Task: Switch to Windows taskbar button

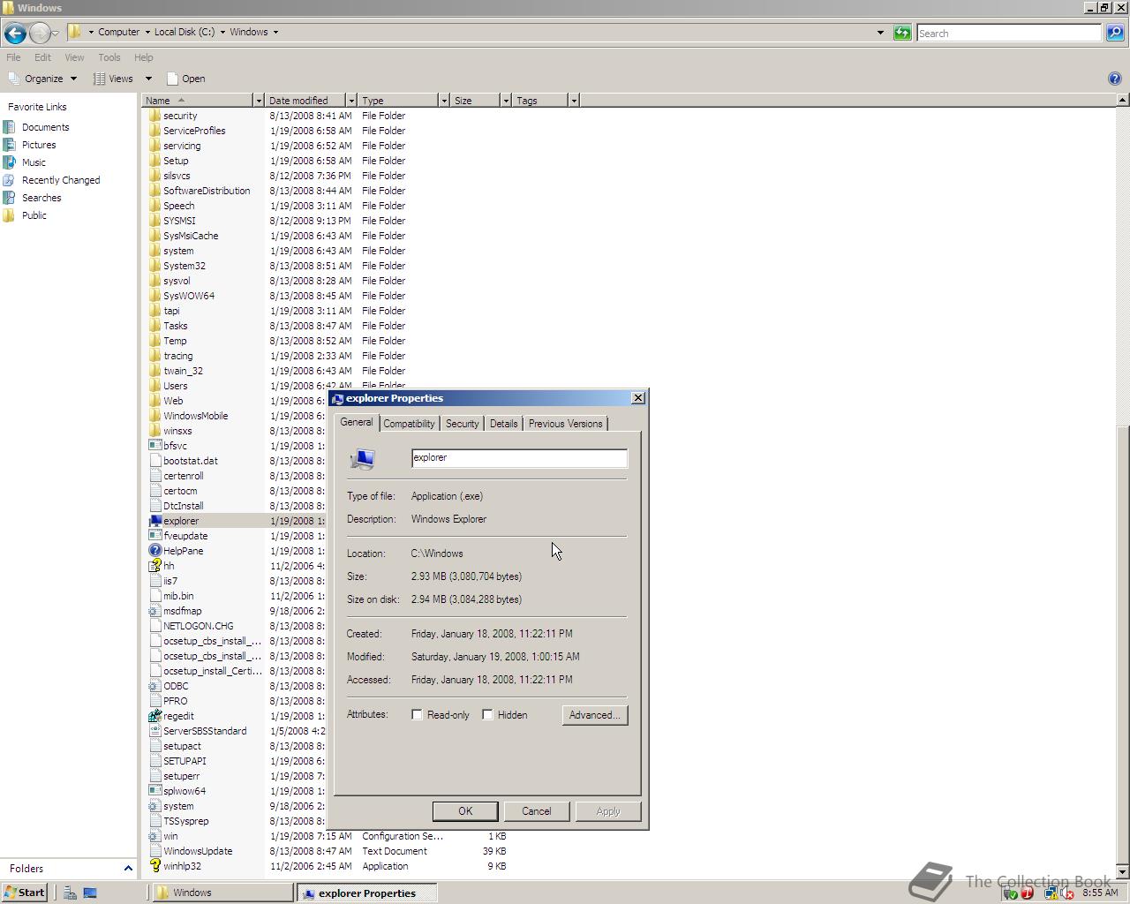Action: tap(222, 893)
